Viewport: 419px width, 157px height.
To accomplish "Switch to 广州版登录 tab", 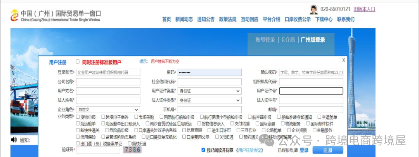I will [x=313, y=40].
